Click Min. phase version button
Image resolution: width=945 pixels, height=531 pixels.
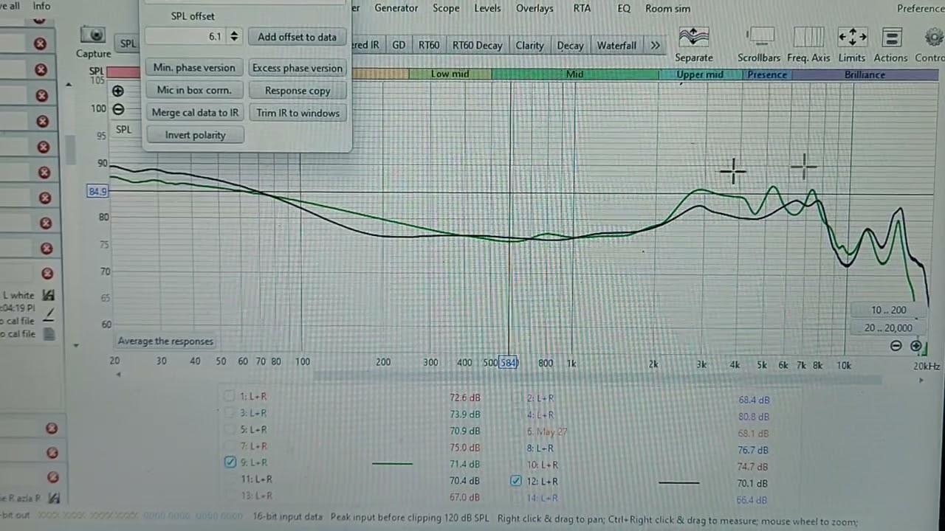(194, 67)
